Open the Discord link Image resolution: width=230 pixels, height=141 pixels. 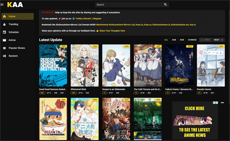tap(86, 19)
